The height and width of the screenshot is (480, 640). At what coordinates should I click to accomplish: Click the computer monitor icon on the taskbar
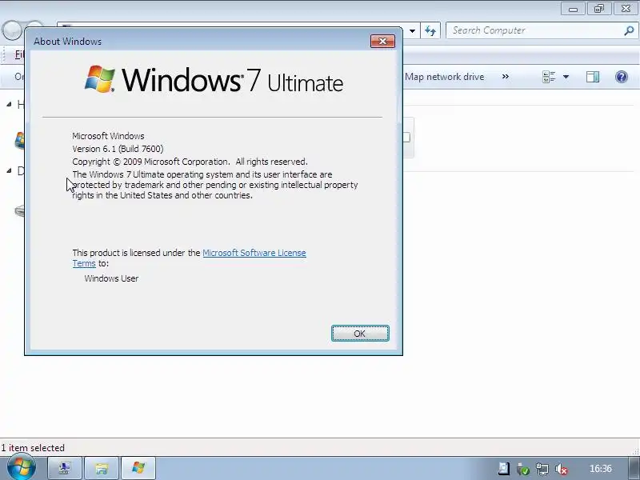tap(65, 468)
